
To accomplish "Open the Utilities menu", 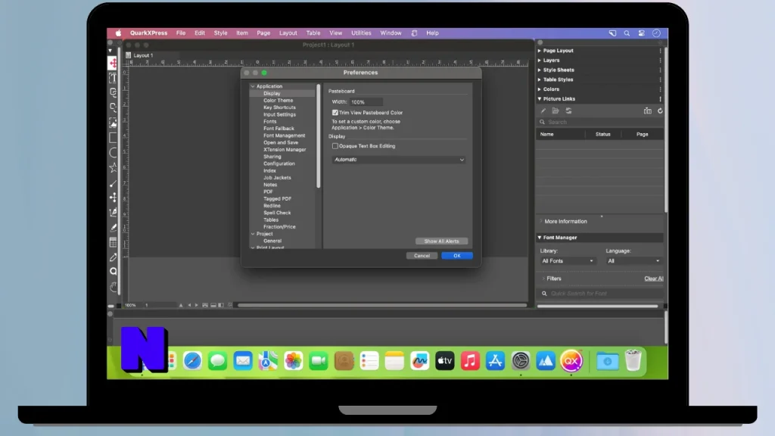I will 361,33.
